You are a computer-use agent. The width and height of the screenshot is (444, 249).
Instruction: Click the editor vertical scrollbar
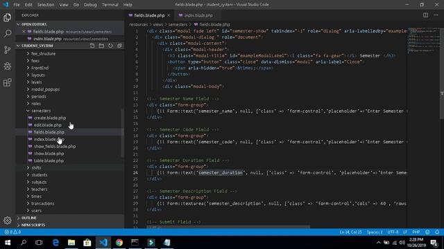[442, 73]
